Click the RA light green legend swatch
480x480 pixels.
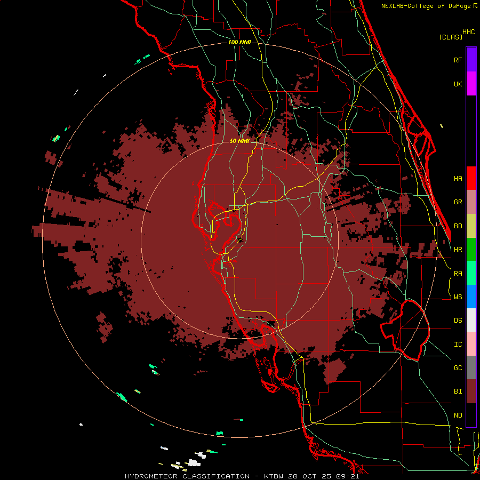pos(471,273)
